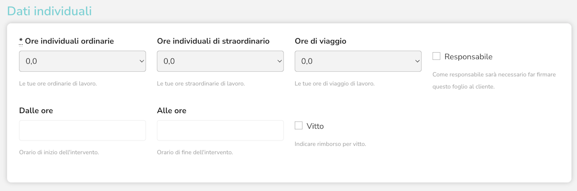Click the Alle ore label
This screenshot has width=577, height=191.
(x=171, y=110)
